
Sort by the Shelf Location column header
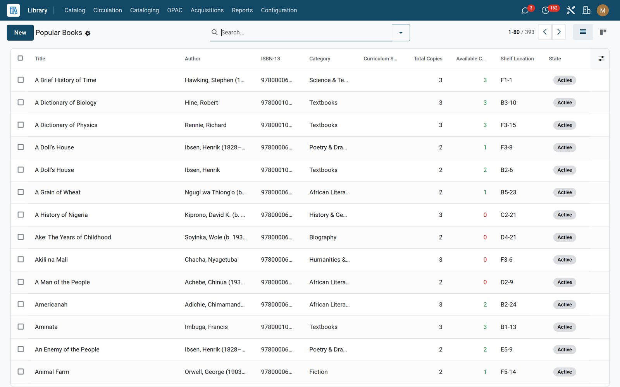[x=517, y=59]
